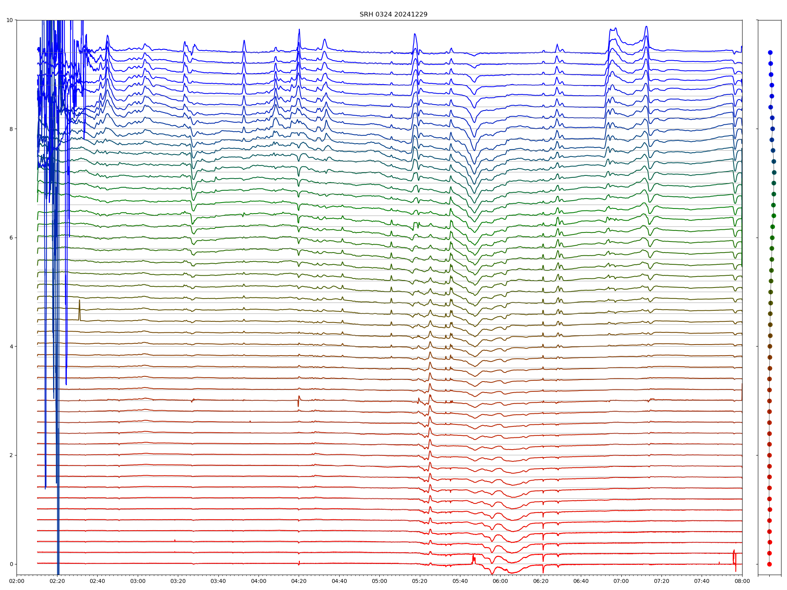Viewport: 787px width, 590px height.
Task: Click the plot title SRH 0324 20241229
Action: pyautogui.click(x=393, y=15)
